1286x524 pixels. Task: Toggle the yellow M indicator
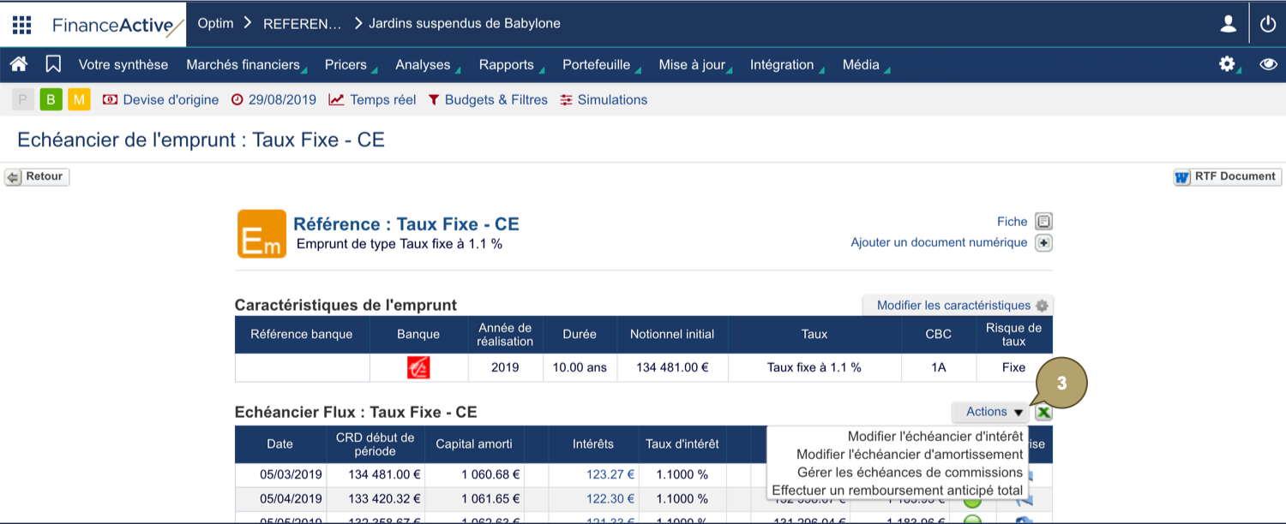click(79, 99)
